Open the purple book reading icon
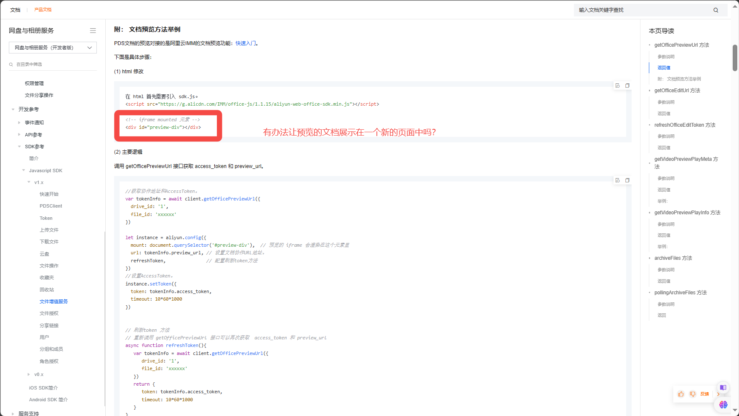739x416 pixels. click(x=723, y=387)
